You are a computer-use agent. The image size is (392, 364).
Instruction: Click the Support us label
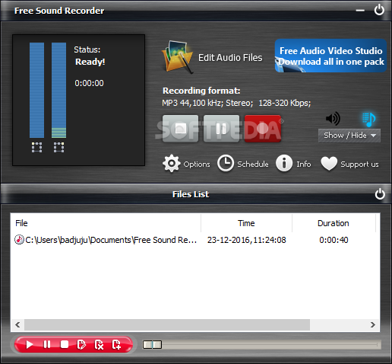[359, 164]
